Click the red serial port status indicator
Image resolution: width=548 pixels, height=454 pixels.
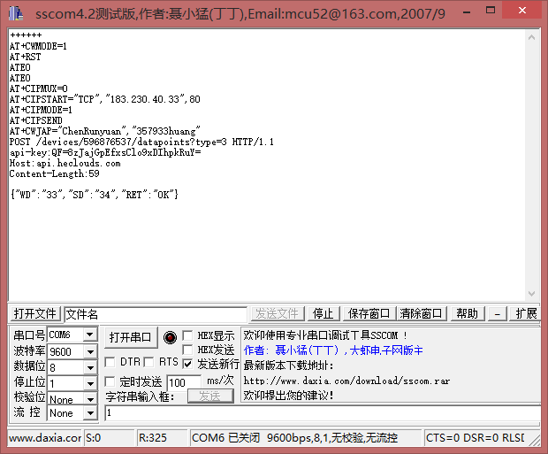click(x=170, y=337)
